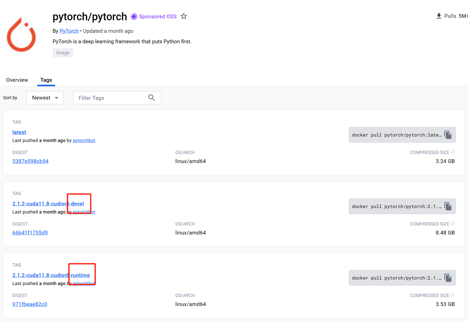Select the Tags tab
This screenshot has width=468, height=321.
pos(46,80)
